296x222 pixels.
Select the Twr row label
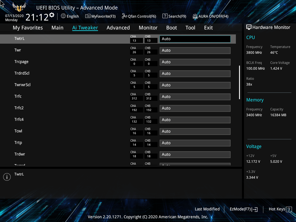[18, 50]
